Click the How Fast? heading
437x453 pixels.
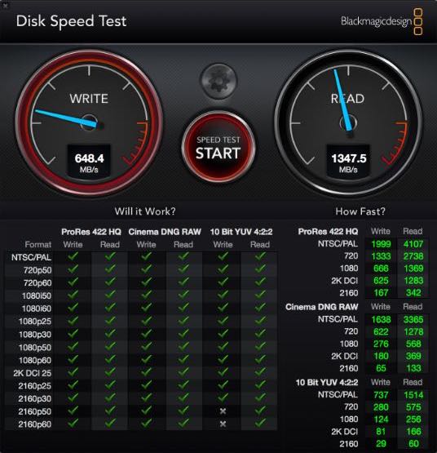pyautogui.click(x=360, y=211)
